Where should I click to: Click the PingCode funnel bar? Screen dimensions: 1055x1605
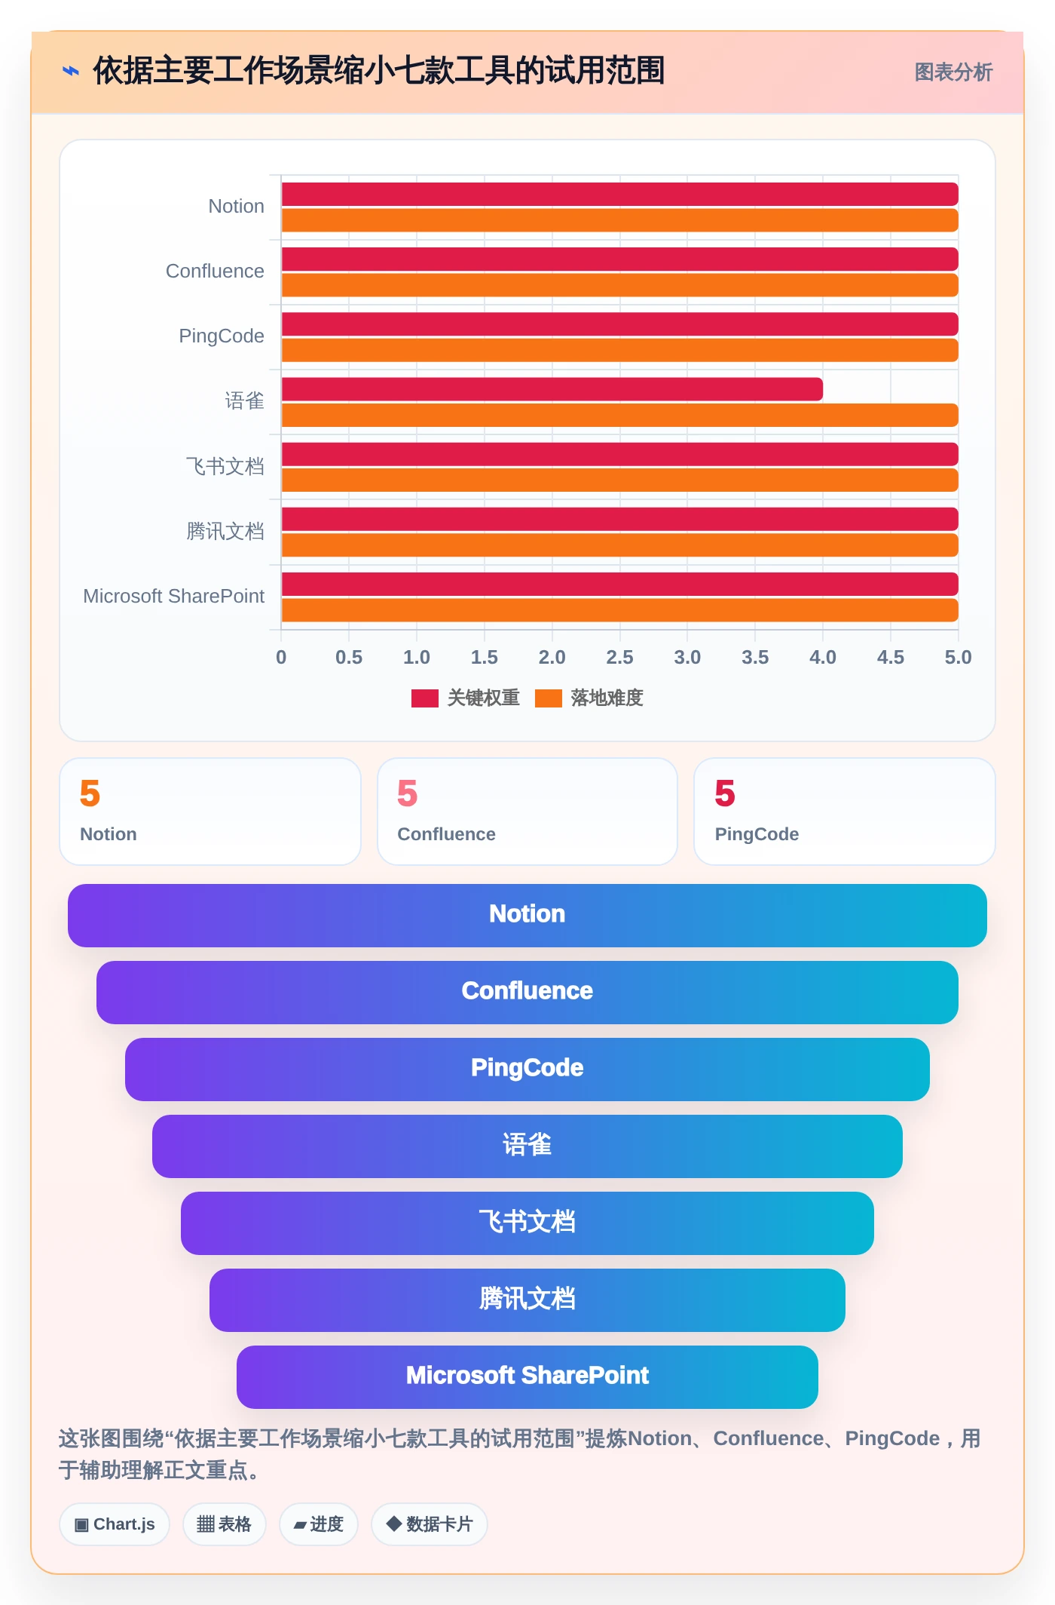(x=527, y=1069)
